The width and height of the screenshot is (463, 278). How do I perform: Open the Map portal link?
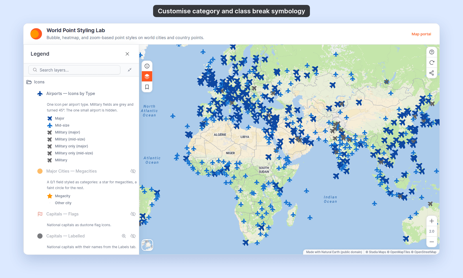pyautogui.click(x=421, y=34)
